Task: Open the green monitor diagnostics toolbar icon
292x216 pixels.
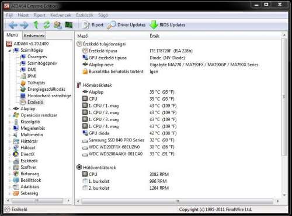Action: (x=69, y=25)
